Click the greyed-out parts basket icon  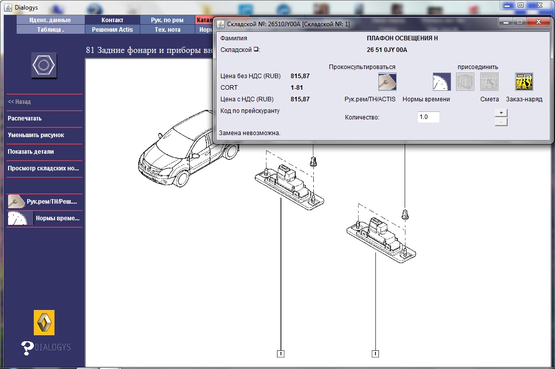tap(465, 82)
